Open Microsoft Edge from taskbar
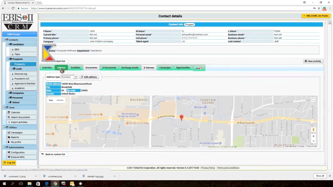The image size is (333, 187). [46, 183]
